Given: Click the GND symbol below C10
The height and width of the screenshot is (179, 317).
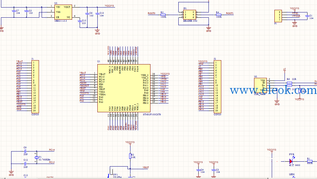Looking at the screenshot, I should tap(97, 32).
